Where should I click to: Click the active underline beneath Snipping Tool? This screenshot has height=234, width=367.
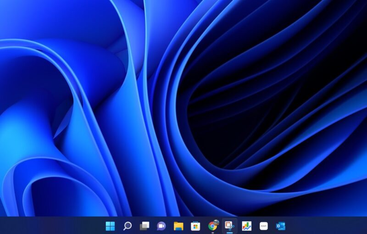click(x=229, y=233)
